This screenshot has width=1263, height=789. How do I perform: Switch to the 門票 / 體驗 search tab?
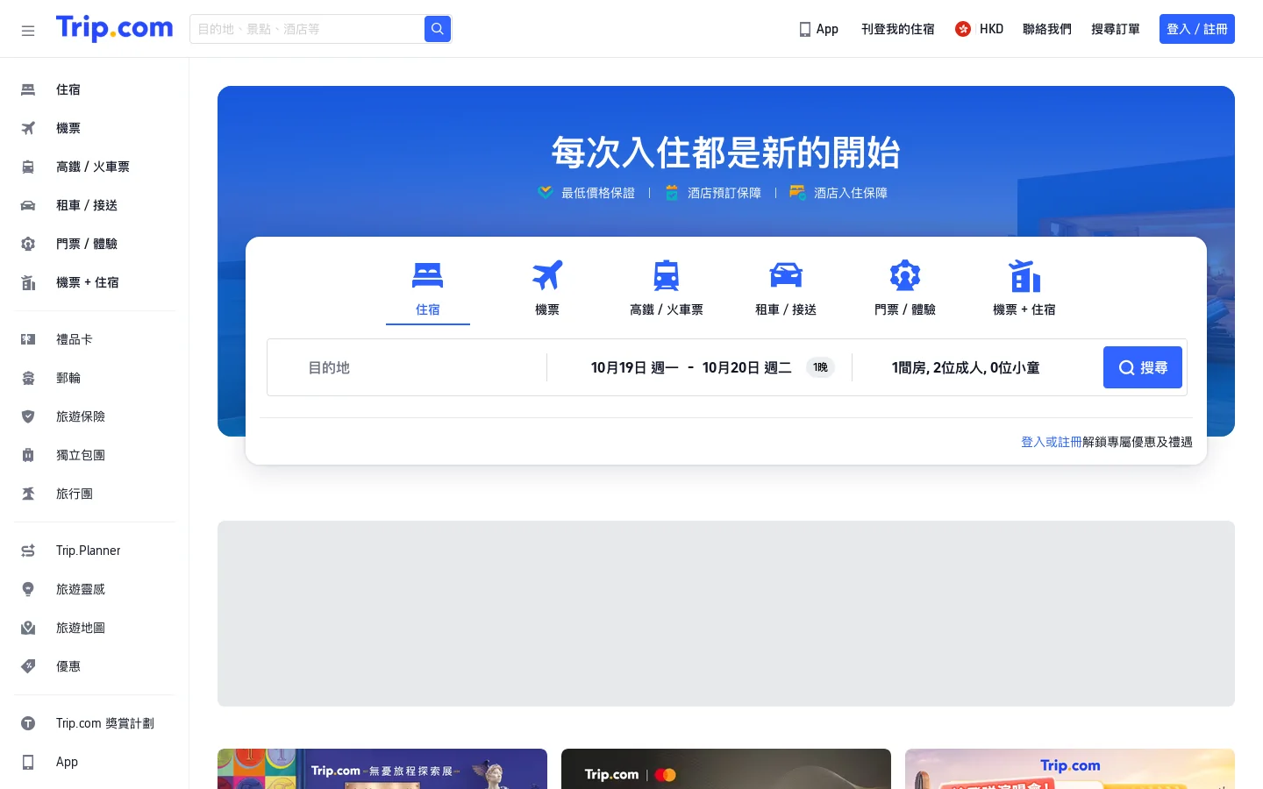[x=905, y=289]
